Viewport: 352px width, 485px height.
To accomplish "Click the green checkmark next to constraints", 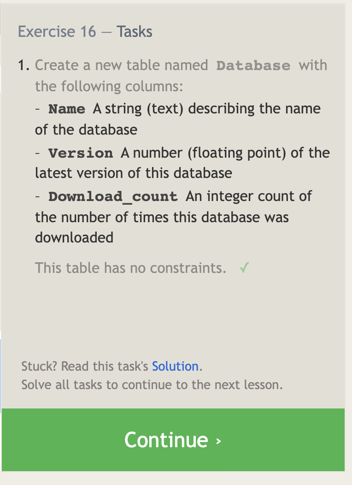I will click(244, 267).
